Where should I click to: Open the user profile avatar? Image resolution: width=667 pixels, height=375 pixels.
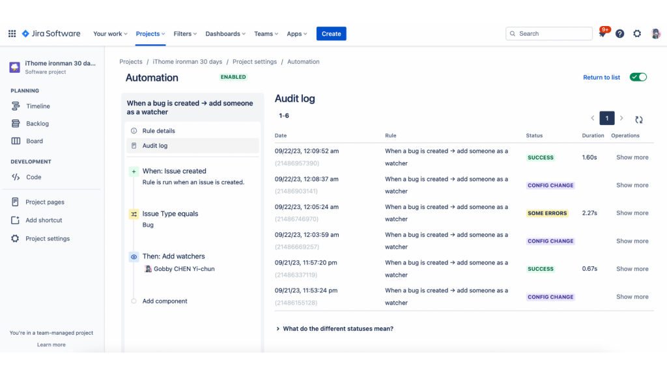(x=655, y=34)
